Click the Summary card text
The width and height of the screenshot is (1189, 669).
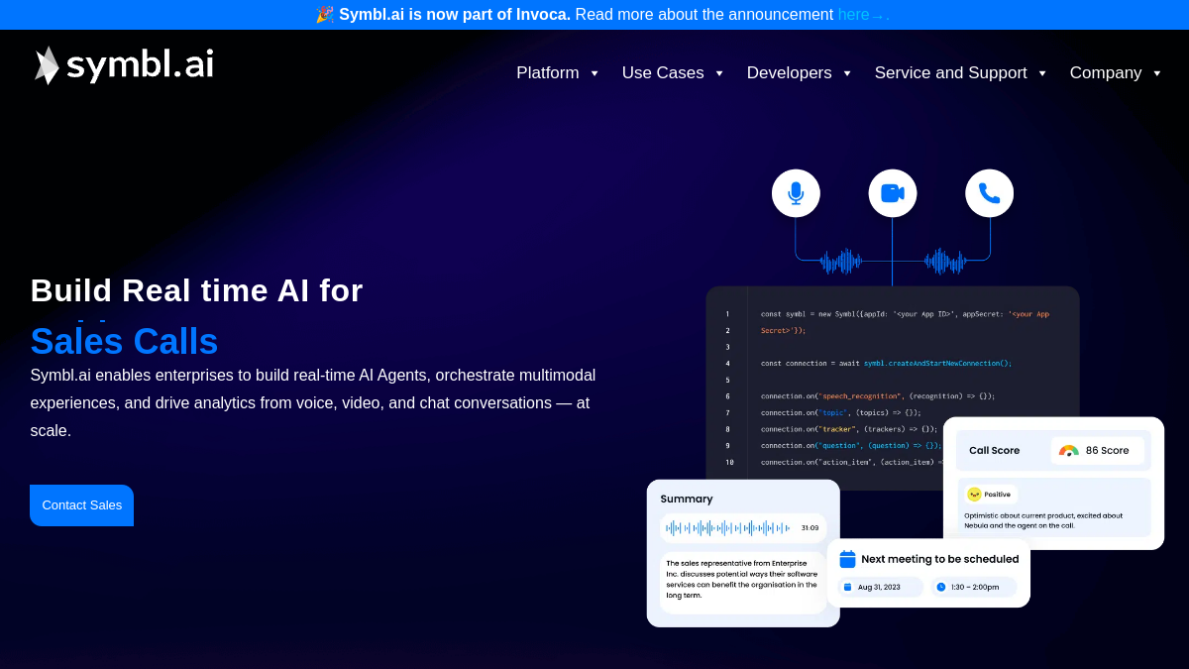742,579
